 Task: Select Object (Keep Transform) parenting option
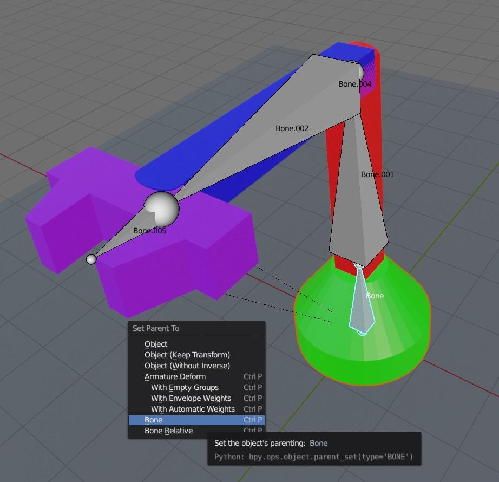pos(196,355)
